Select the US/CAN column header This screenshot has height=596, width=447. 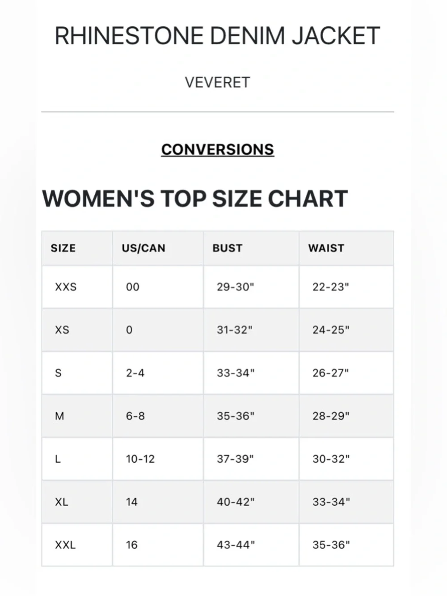tap(158, 248)
